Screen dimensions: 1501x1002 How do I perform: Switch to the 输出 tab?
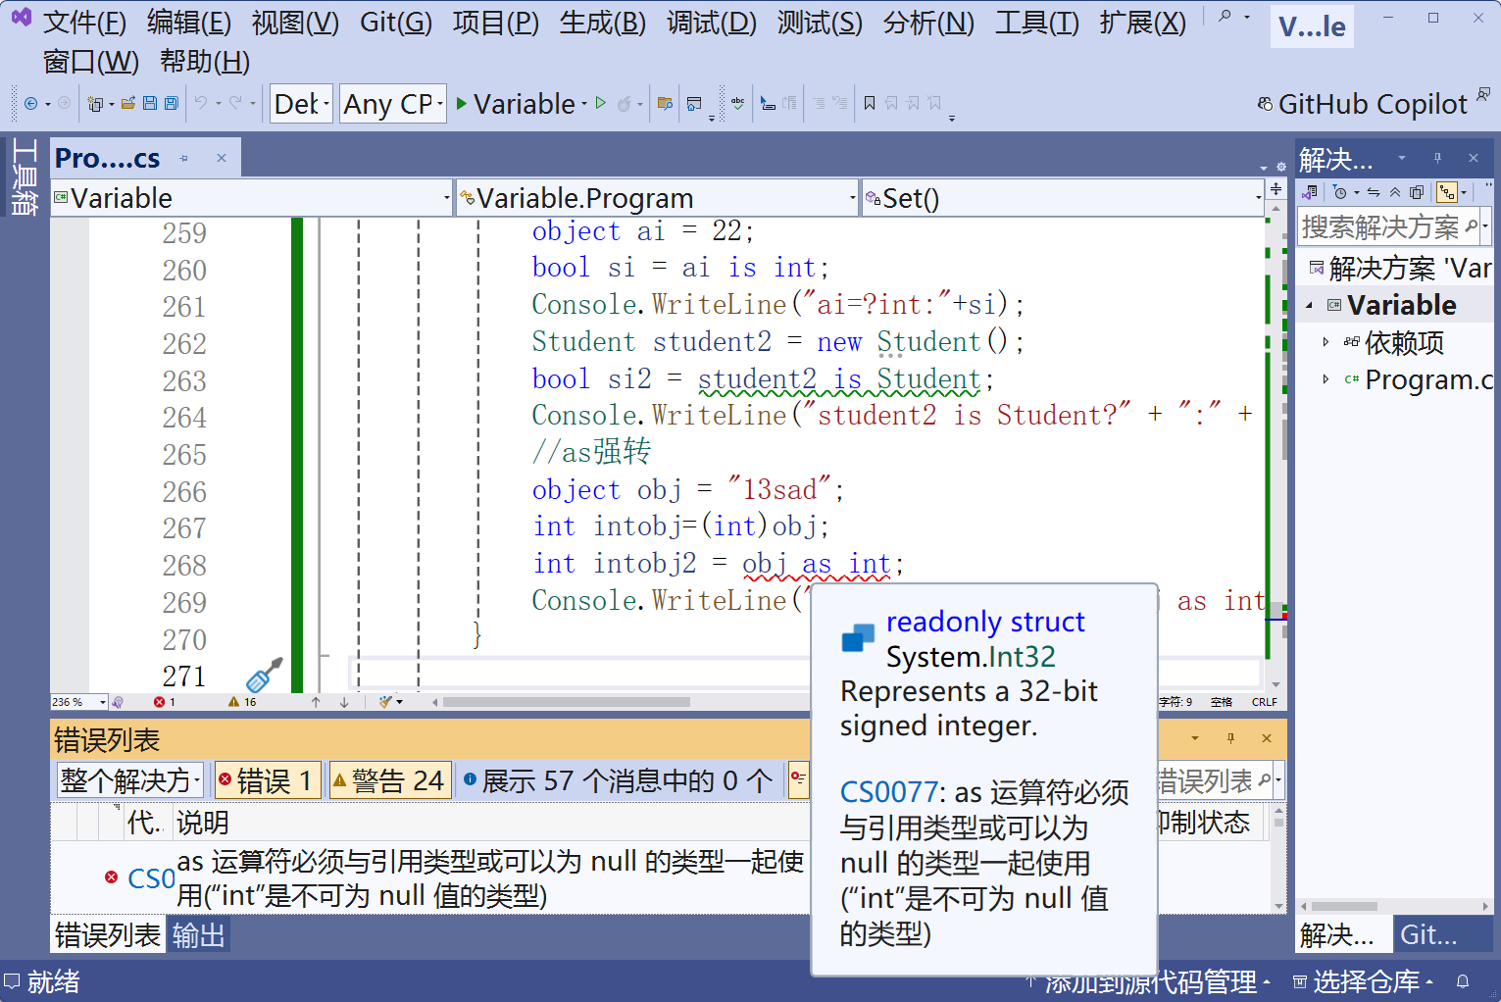click(x=199, y=935)
